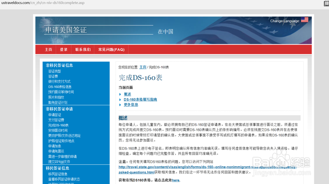
Task: Open 申请加急 in the sidebar
Action: (x=55, y=146)
